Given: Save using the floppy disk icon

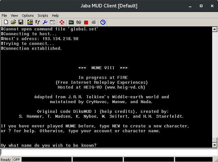Looking at the screenshot, I should 21,22.
